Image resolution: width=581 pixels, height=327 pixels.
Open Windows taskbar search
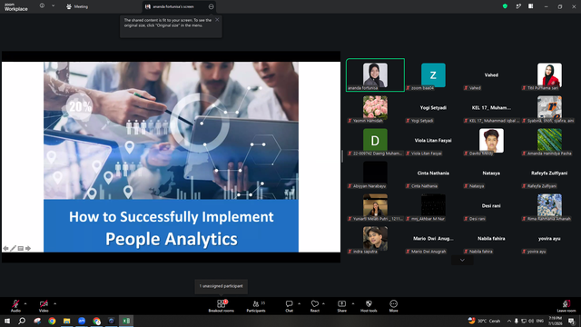(x=22, y=321)
